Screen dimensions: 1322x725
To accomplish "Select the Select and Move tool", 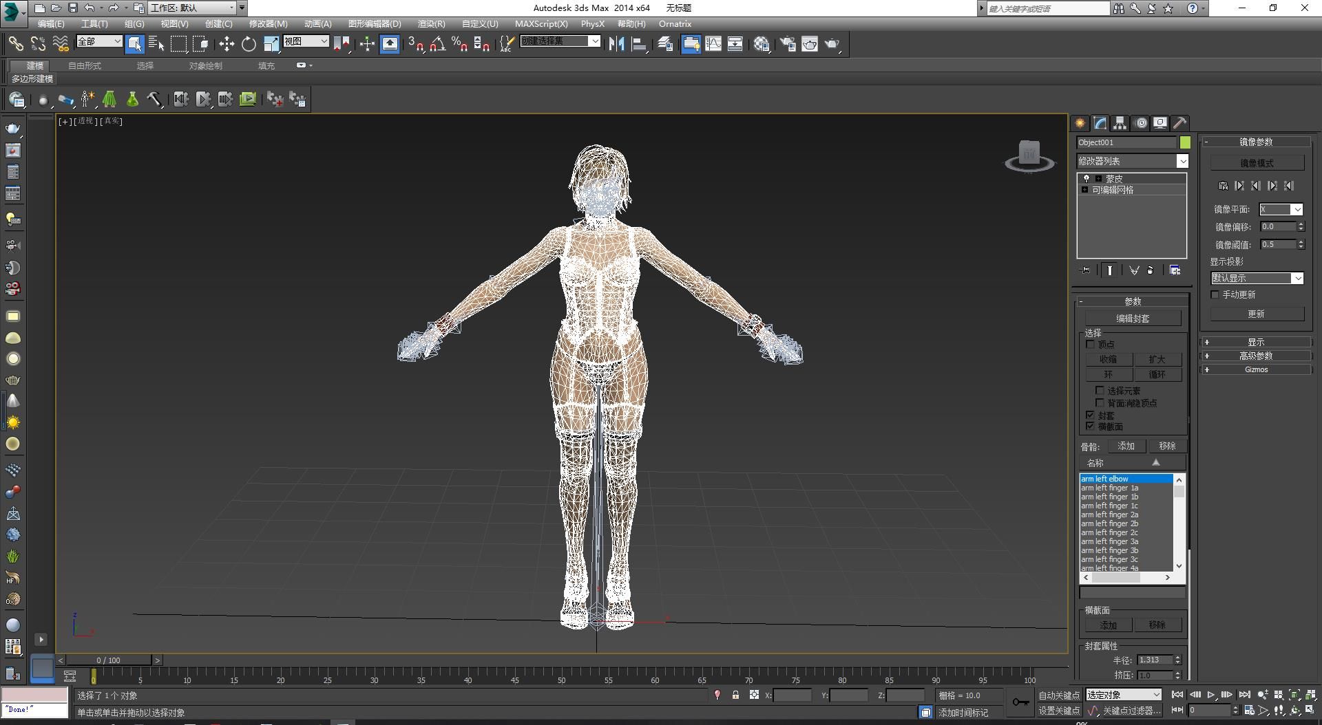I will click(227, 44).
